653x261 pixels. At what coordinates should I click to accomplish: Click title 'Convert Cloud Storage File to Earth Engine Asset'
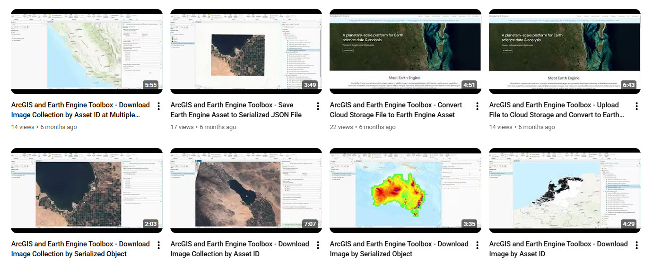(396, 110)
